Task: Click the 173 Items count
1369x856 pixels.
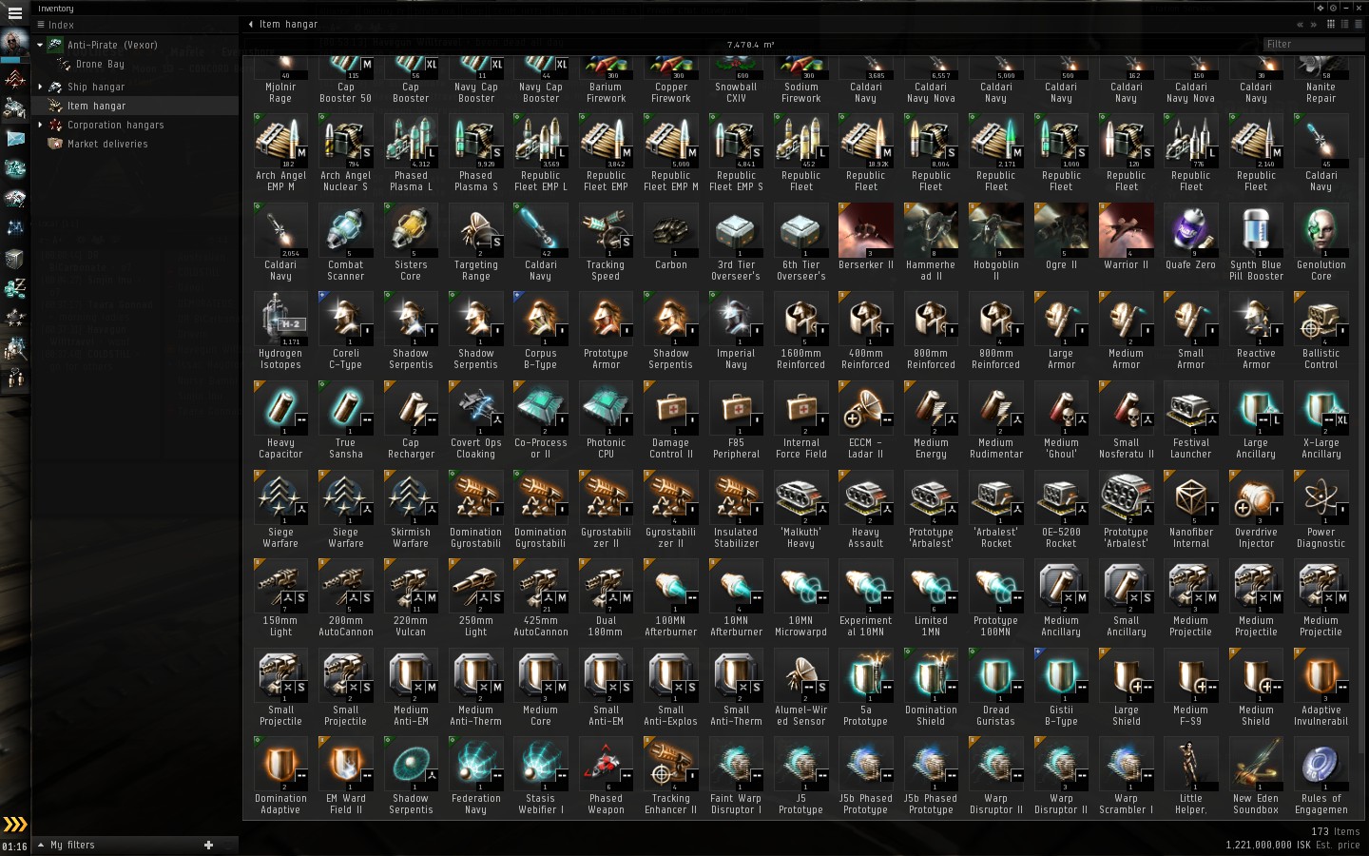Action: pyautogui.click(x=1336, y=831)
